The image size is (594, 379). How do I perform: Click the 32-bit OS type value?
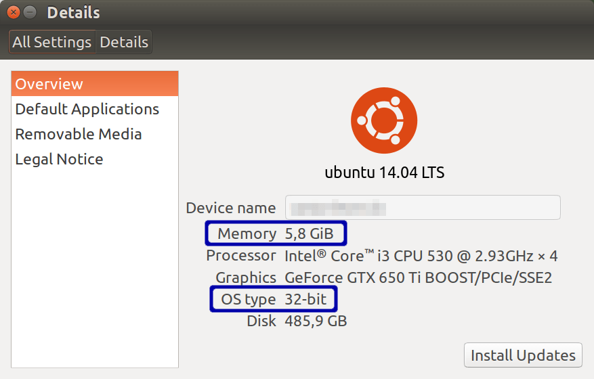coord(305,299)
